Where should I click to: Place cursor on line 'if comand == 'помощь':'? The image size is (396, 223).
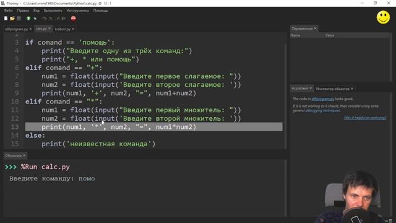(70, 43)
